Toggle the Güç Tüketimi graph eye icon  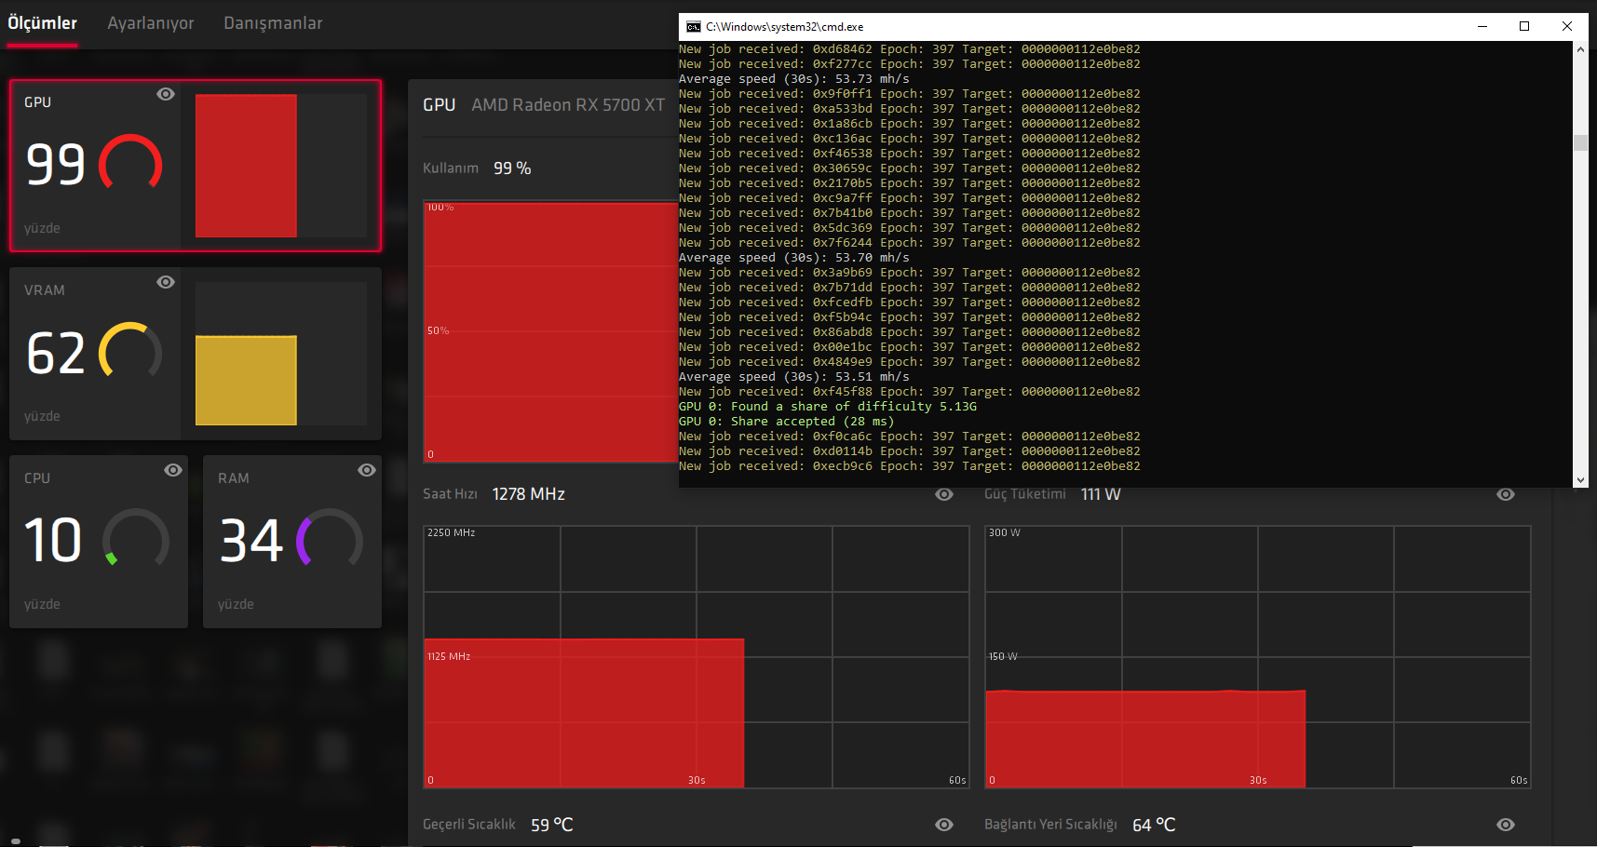[x=1506, y=494]
